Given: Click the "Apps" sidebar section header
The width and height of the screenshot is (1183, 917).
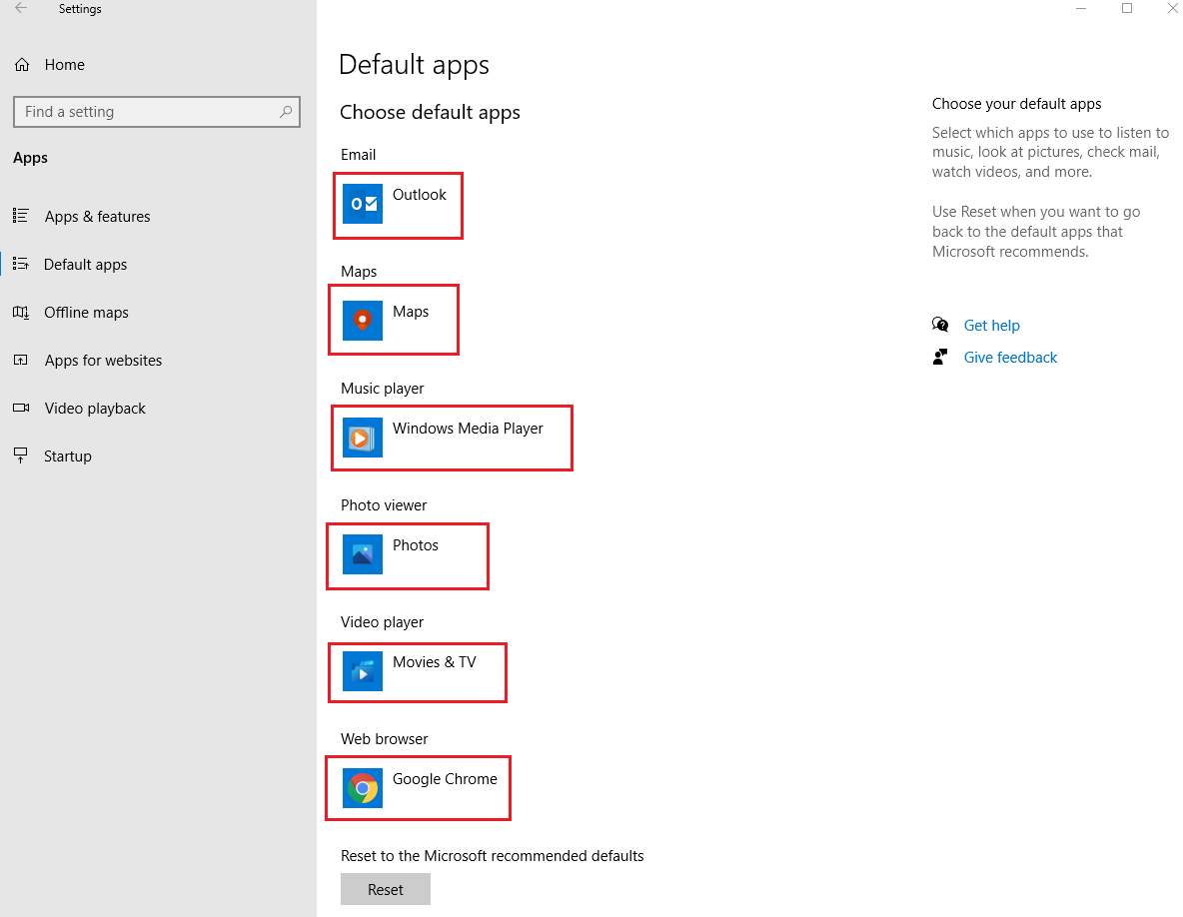Looking at the screenshot, I should [x=30, y=158].
